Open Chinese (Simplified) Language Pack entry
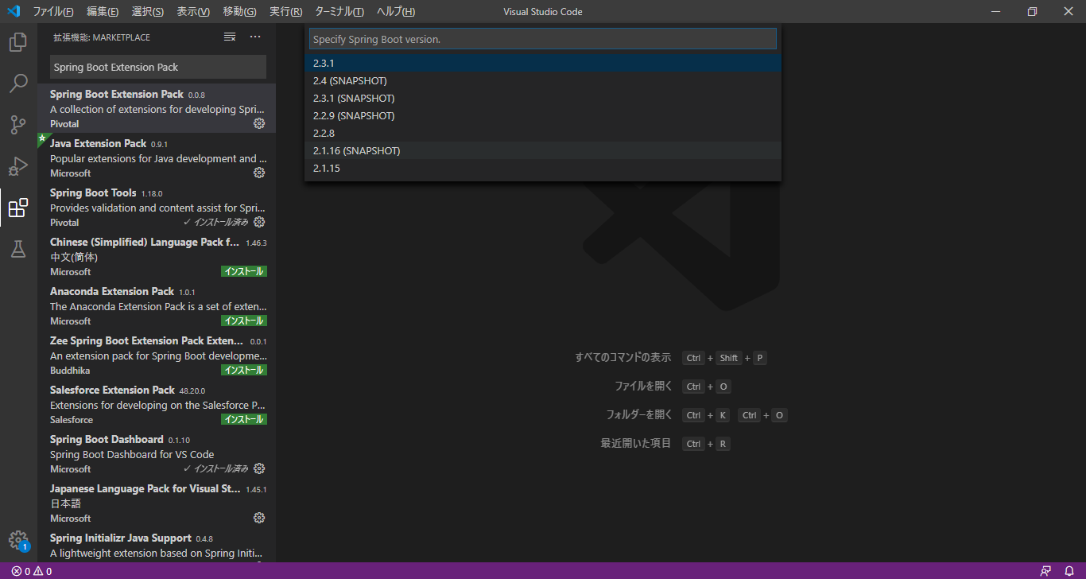1086x579 pixels. tap(157, 256)
